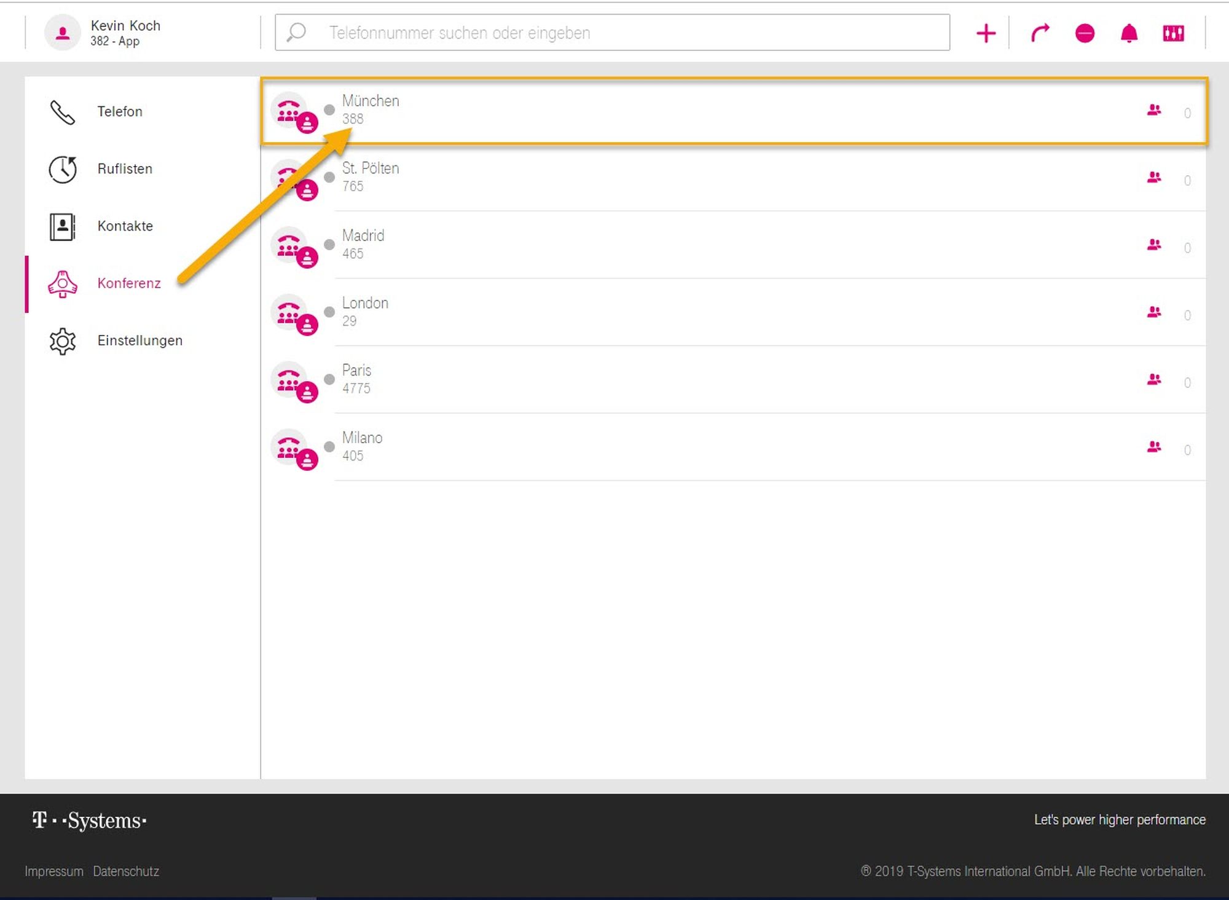Open the Impressum link

54,871
